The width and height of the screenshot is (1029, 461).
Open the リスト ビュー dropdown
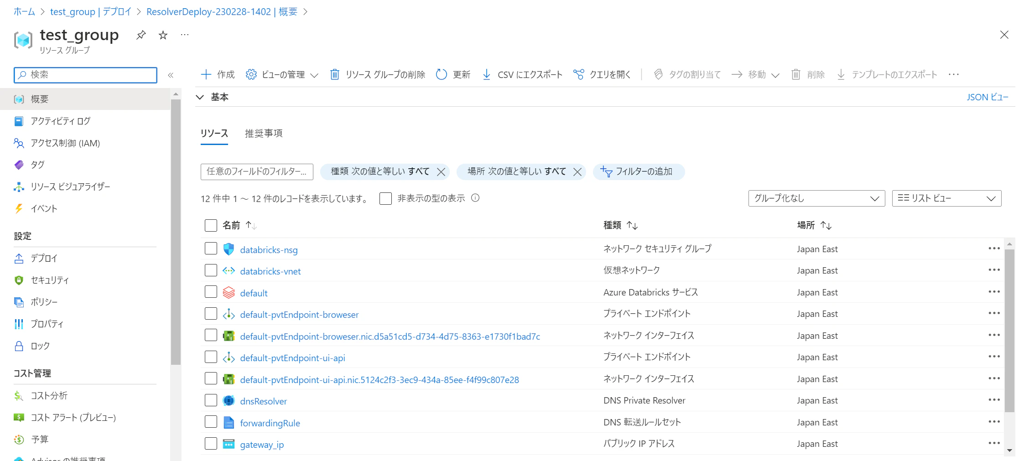946,198
